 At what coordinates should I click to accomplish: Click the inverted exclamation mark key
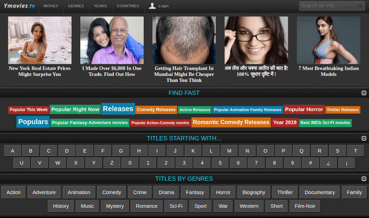347,163
